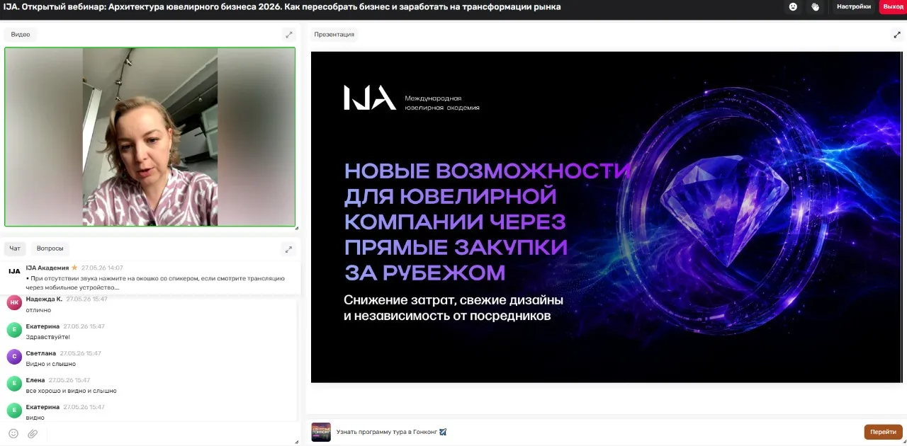This screenshot has height=446, width=907.
Task: Open emoji picker in chat input
Action: coord(13,433)
